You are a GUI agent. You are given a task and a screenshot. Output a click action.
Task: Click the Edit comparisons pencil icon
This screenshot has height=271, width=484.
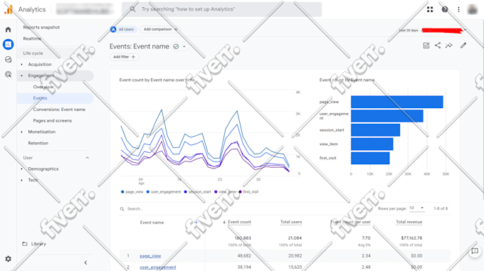[x=463, y=46]
